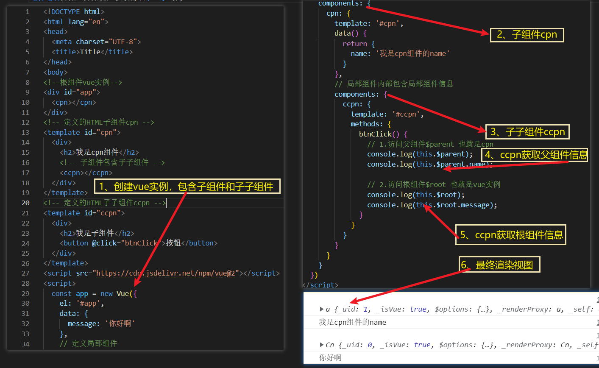This screenshot has height=368, width=599.
Task: Click the "message: '你好啊'" code line
Action: pos(101,323)
